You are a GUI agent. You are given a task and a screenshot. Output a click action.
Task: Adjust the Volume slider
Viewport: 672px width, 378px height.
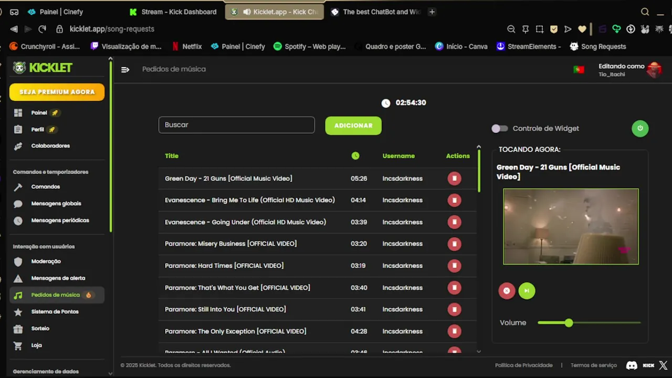coord(589,323)
